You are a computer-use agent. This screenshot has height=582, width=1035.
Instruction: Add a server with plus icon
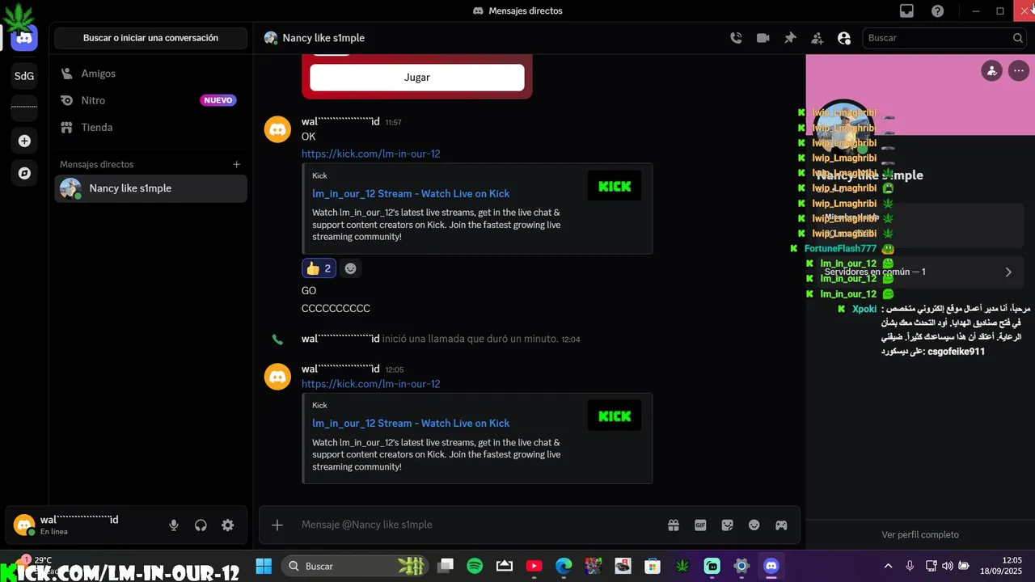pyautogui.click(x=24, y=141)
